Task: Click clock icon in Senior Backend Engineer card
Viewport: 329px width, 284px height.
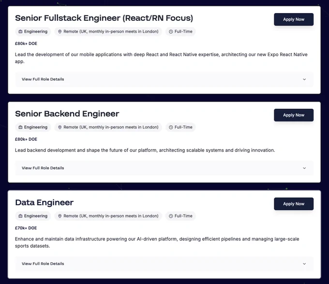Action: [171, 127]
